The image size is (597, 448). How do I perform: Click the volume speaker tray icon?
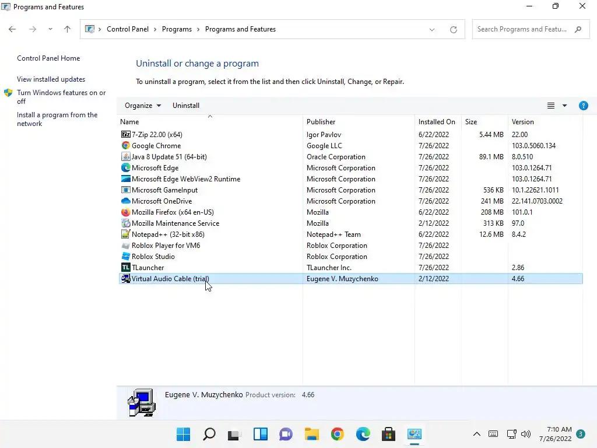click(x=526, y=434)
